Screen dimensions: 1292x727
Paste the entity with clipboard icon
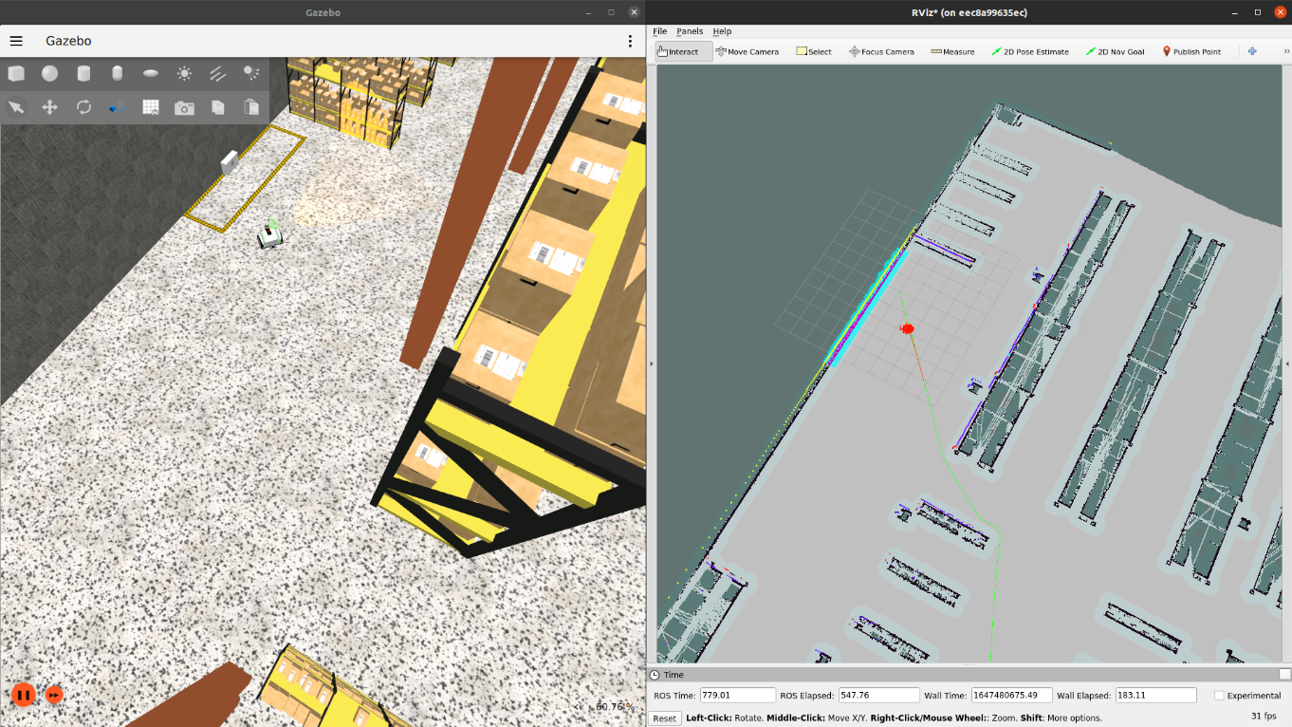tap(250, 107)
